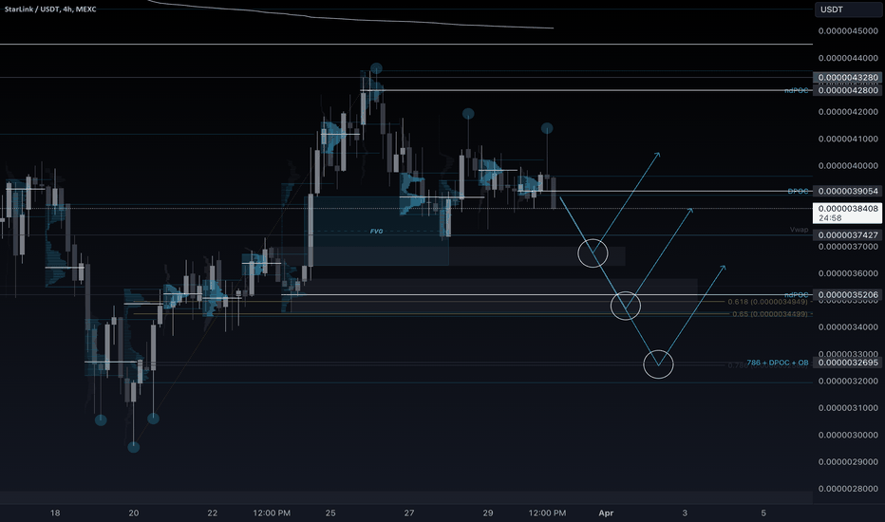Click the current price label 0.0000038408
The height and width of the screenshot is (522, 885).
tap(848, 208)
